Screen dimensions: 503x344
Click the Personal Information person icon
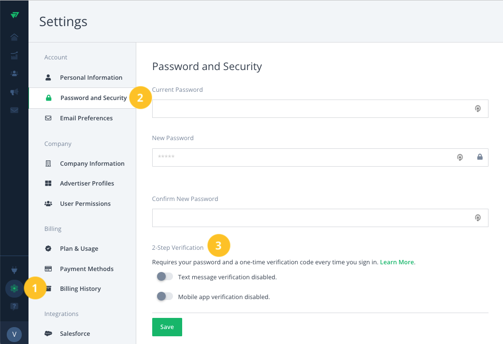tap(48, 77)
